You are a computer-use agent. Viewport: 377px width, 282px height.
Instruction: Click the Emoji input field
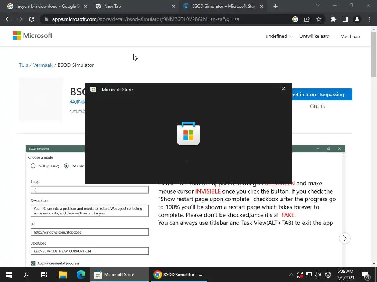point(90,189)
